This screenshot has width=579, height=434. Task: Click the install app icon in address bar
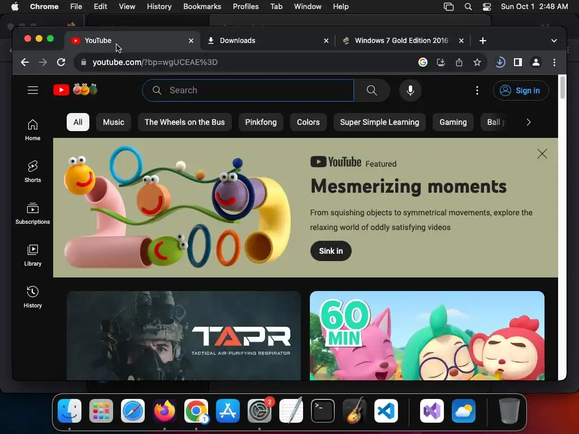pyautogui.click(x=441, y=62)
